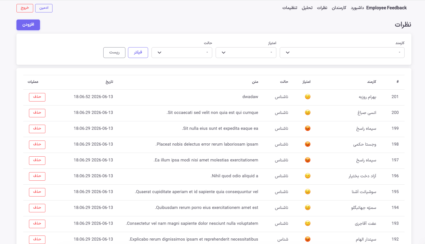Click the rating emoji in row 201
Image resolution: width=425 pixels, height=244 pixels.
coord(308,97)
